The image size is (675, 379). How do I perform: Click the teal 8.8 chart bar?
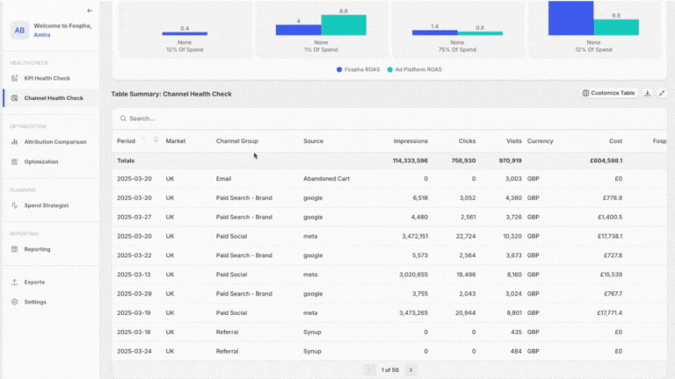coord(344,25)
